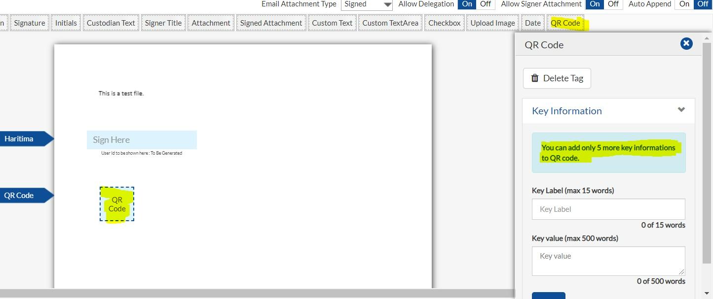Select the Custom TextArea tag
The height and width of the screenshot is (299, 713).
(x=390, y=23)
